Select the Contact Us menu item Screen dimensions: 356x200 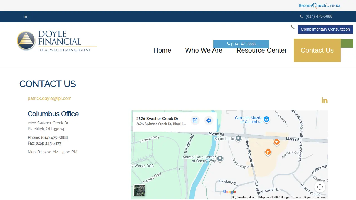coord(317,50)
